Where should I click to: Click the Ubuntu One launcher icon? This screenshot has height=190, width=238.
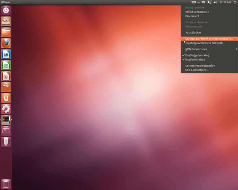click(x=6, y=98)
